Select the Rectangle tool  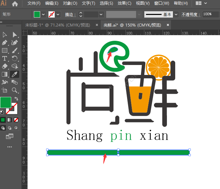(5, 51)
